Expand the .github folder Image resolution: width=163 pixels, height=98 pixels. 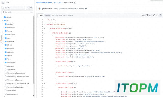(2, 17)
